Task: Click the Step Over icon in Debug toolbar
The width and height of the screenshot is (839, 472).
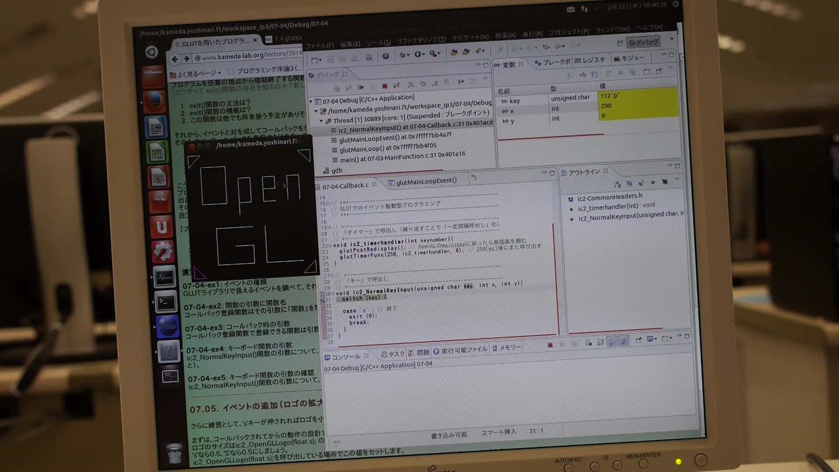Action: point(423,84)
